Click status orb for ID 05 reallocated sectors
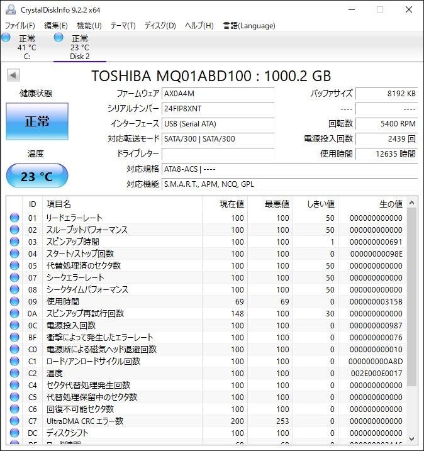 pos(14,265)
